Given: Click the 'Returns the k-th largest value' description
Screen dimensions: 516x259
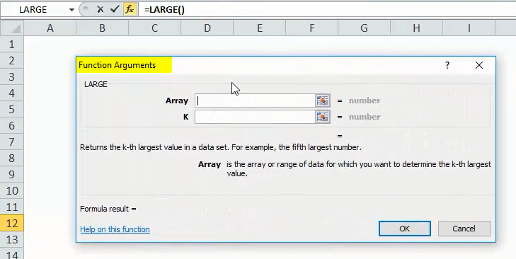Looking at the screenshot, I should click(x=221, y=147).
